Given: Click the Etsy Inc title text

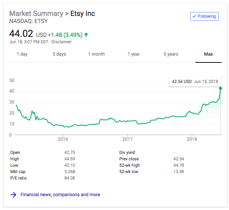Looking at the screenshot, I should click(x=83, y=13).
